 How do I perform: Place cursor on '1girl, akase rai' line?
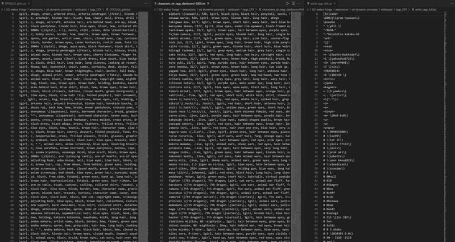pos(78,107)
